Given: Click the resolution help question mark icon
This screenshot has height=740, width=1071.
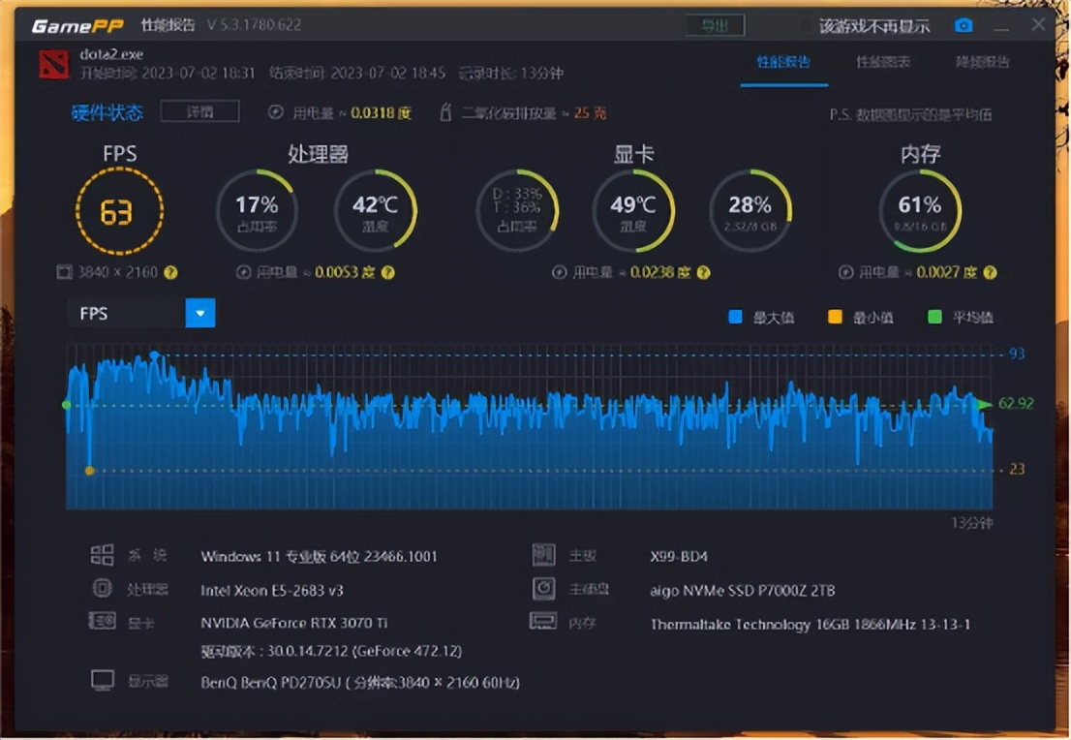Looking at the screenshot, I should pyautogui.click(x=171, y=272).
